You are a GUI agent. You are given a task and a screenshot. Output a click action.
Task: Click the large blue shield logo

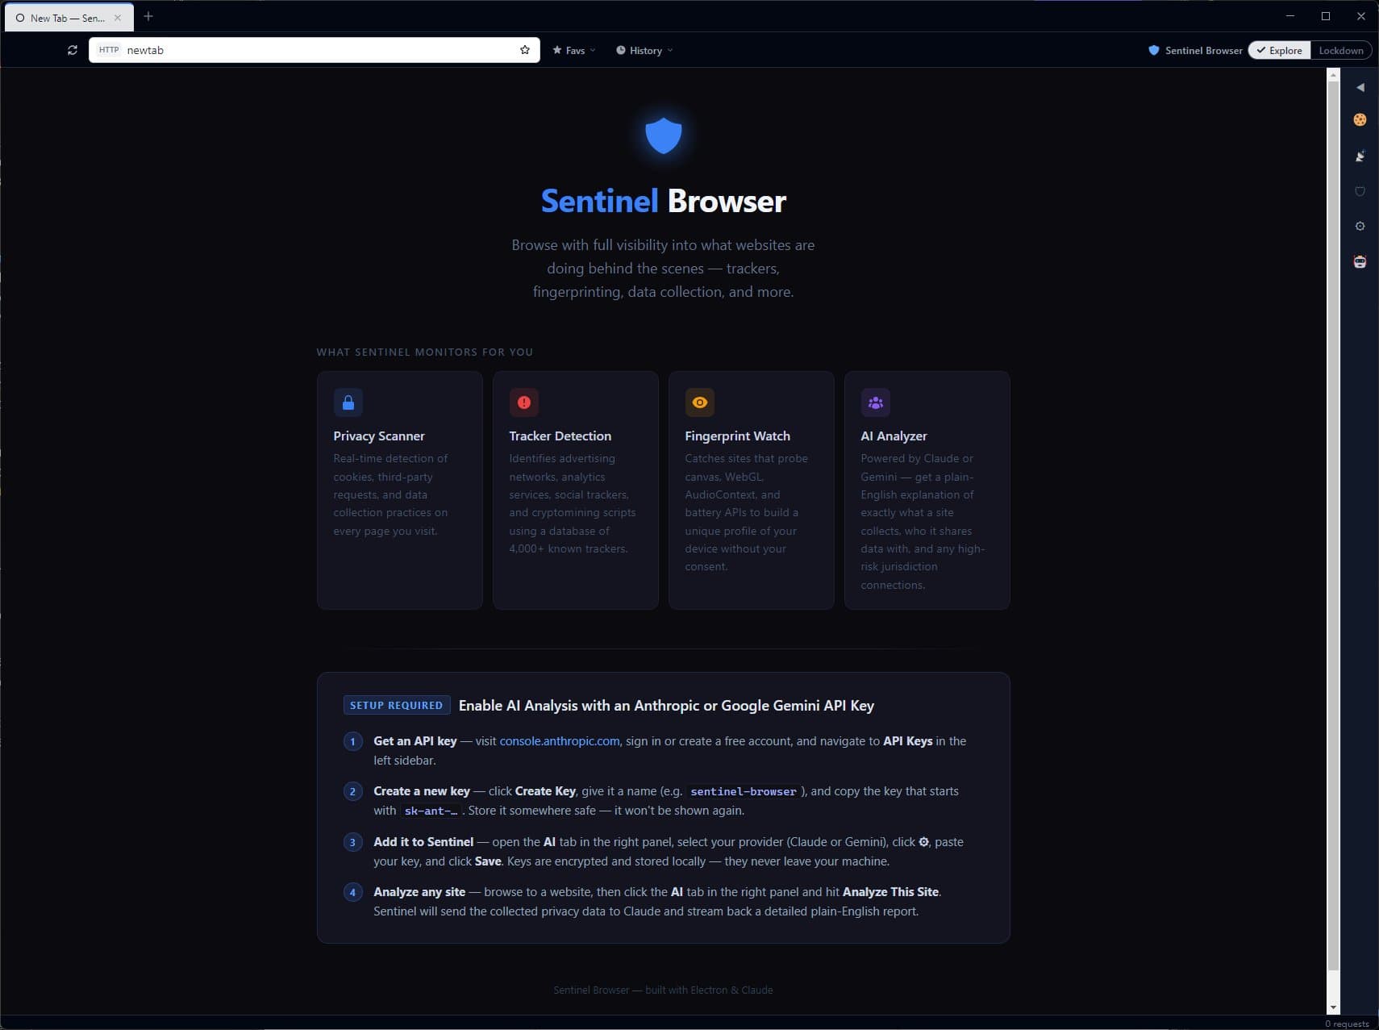click(x=664, y=136)
